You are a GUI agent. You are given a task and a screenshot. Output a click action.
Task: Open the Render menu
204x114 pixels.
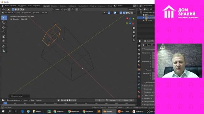point(22,6)
